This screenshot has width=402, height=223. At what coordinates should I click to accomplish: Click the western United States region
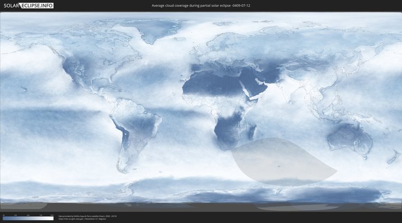point(75,70)
